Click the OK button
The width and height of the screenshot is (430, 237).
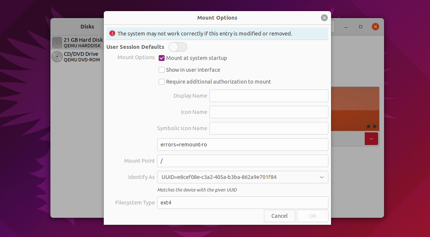point(312,216)
